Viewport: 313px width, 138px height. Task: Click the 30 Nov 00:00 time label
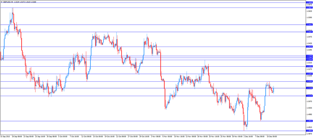pos(237,137)
